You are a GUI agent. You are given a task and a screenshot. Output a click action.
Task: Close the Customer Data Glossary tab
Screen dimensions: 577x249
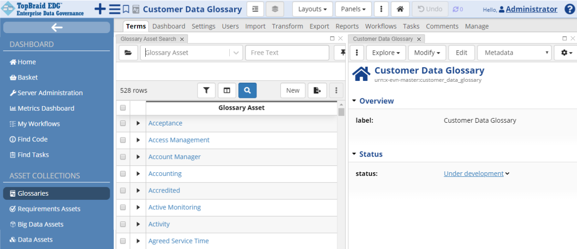tap(418, 40)
